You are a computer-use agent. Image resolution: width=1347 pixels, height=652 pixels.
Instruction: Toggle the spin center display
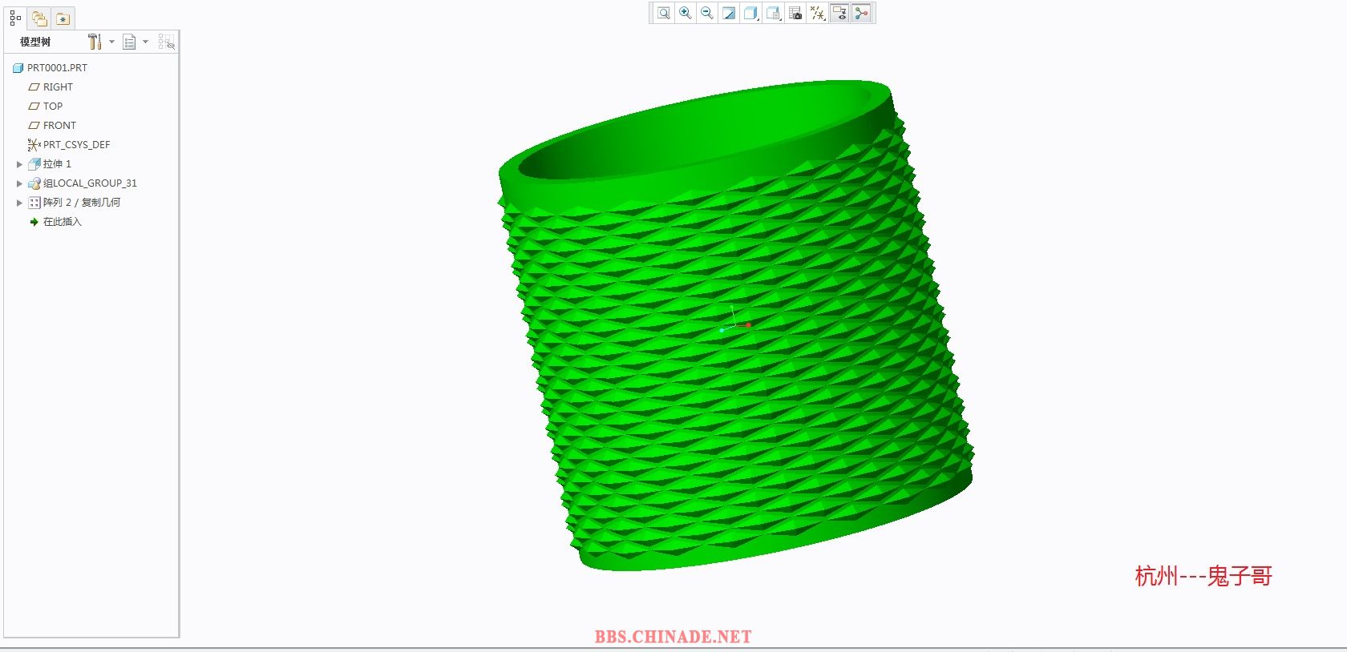click(861, 13)
